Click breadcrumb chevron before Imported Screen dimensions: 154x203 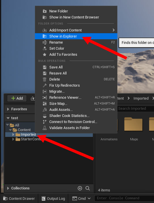(x=129, y=98)
